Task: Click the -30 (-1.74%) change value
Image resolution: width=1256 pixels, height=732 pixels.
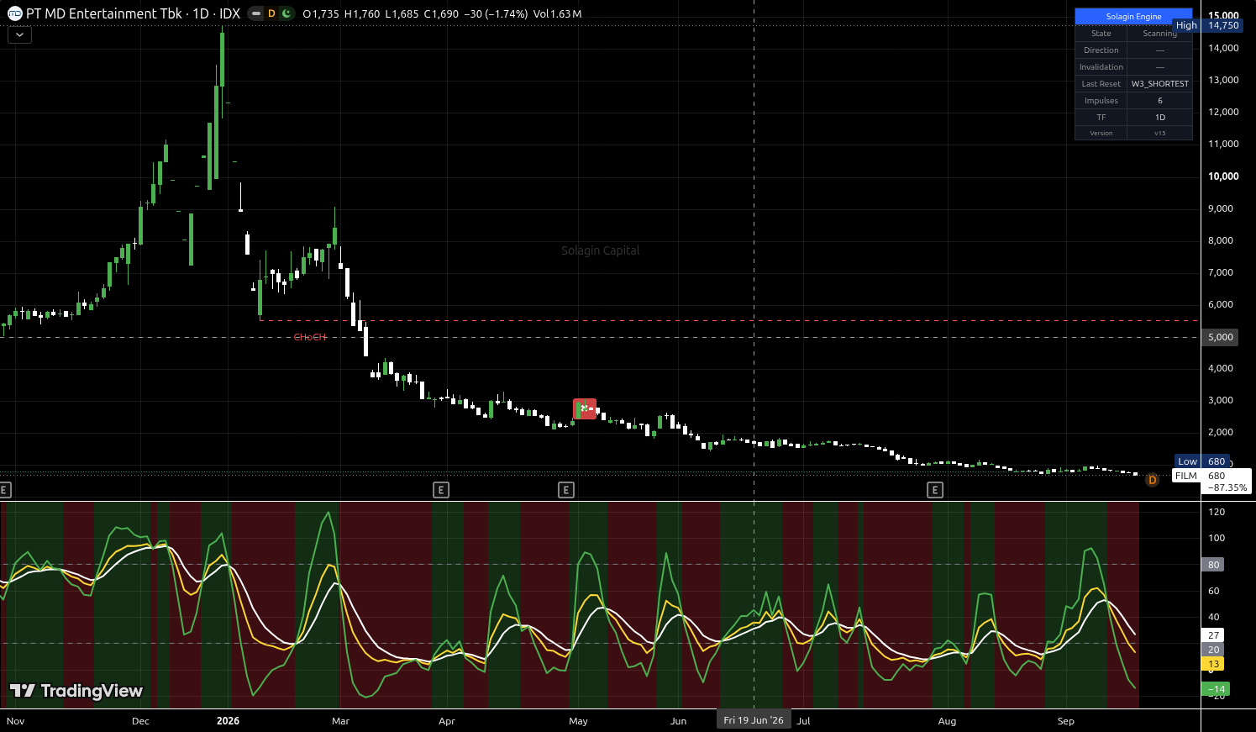Action: [496, 14]
